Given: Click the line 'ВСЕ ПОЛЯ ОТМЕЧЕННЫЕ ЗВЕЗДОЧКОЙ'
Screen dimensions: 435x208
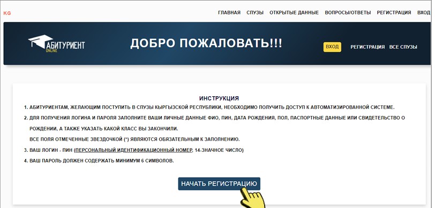Looking at the screenshot, I should [134, 139].
